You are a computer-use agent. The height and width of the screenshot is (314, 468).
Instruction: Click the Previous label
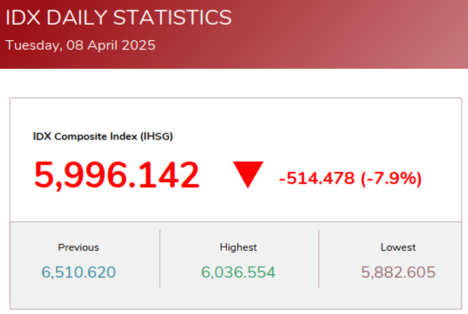coord(79,247)
